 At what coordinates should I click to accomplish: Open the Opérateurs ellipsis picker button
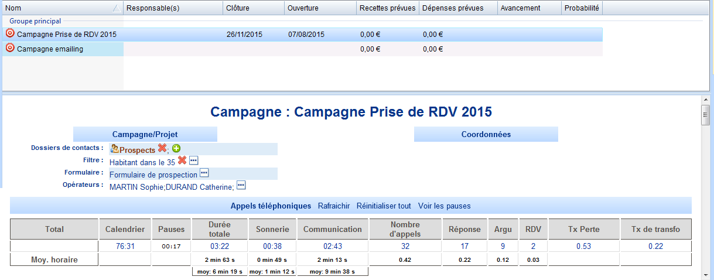tap(241, 185)
